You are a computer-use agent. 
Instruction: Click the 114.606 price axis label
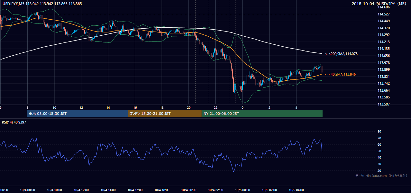[x=383, y=7]
